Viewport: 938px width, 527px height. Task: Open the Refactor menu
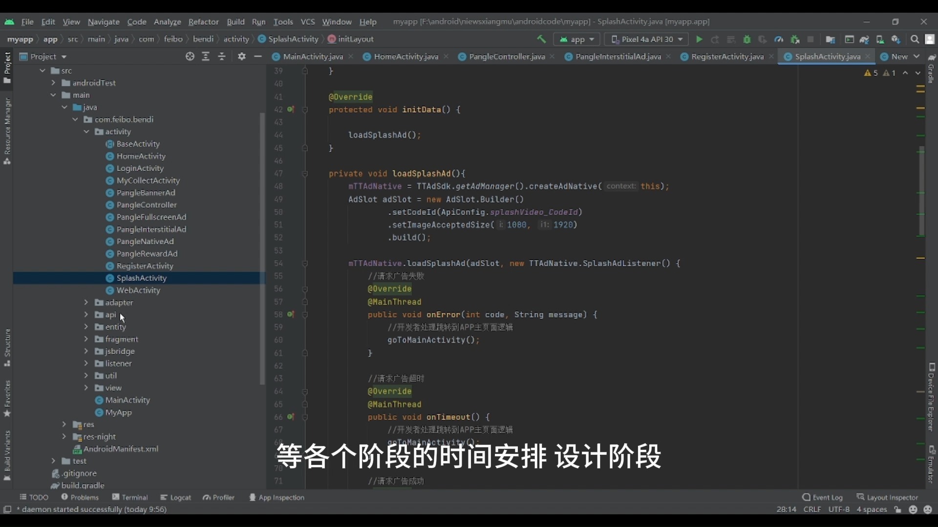(x=203, y=22)
